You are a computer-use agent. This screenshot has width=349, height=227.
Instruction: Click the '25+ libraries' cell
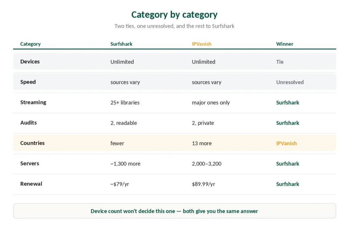click(125, 103)
